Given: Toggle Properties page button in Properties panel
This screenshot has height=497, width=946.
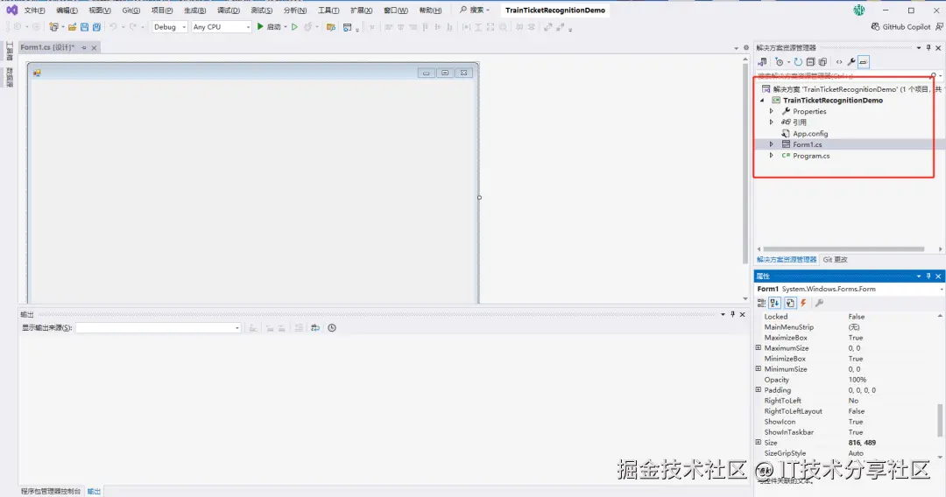Looking at the screenshot, I should point(790,303).
